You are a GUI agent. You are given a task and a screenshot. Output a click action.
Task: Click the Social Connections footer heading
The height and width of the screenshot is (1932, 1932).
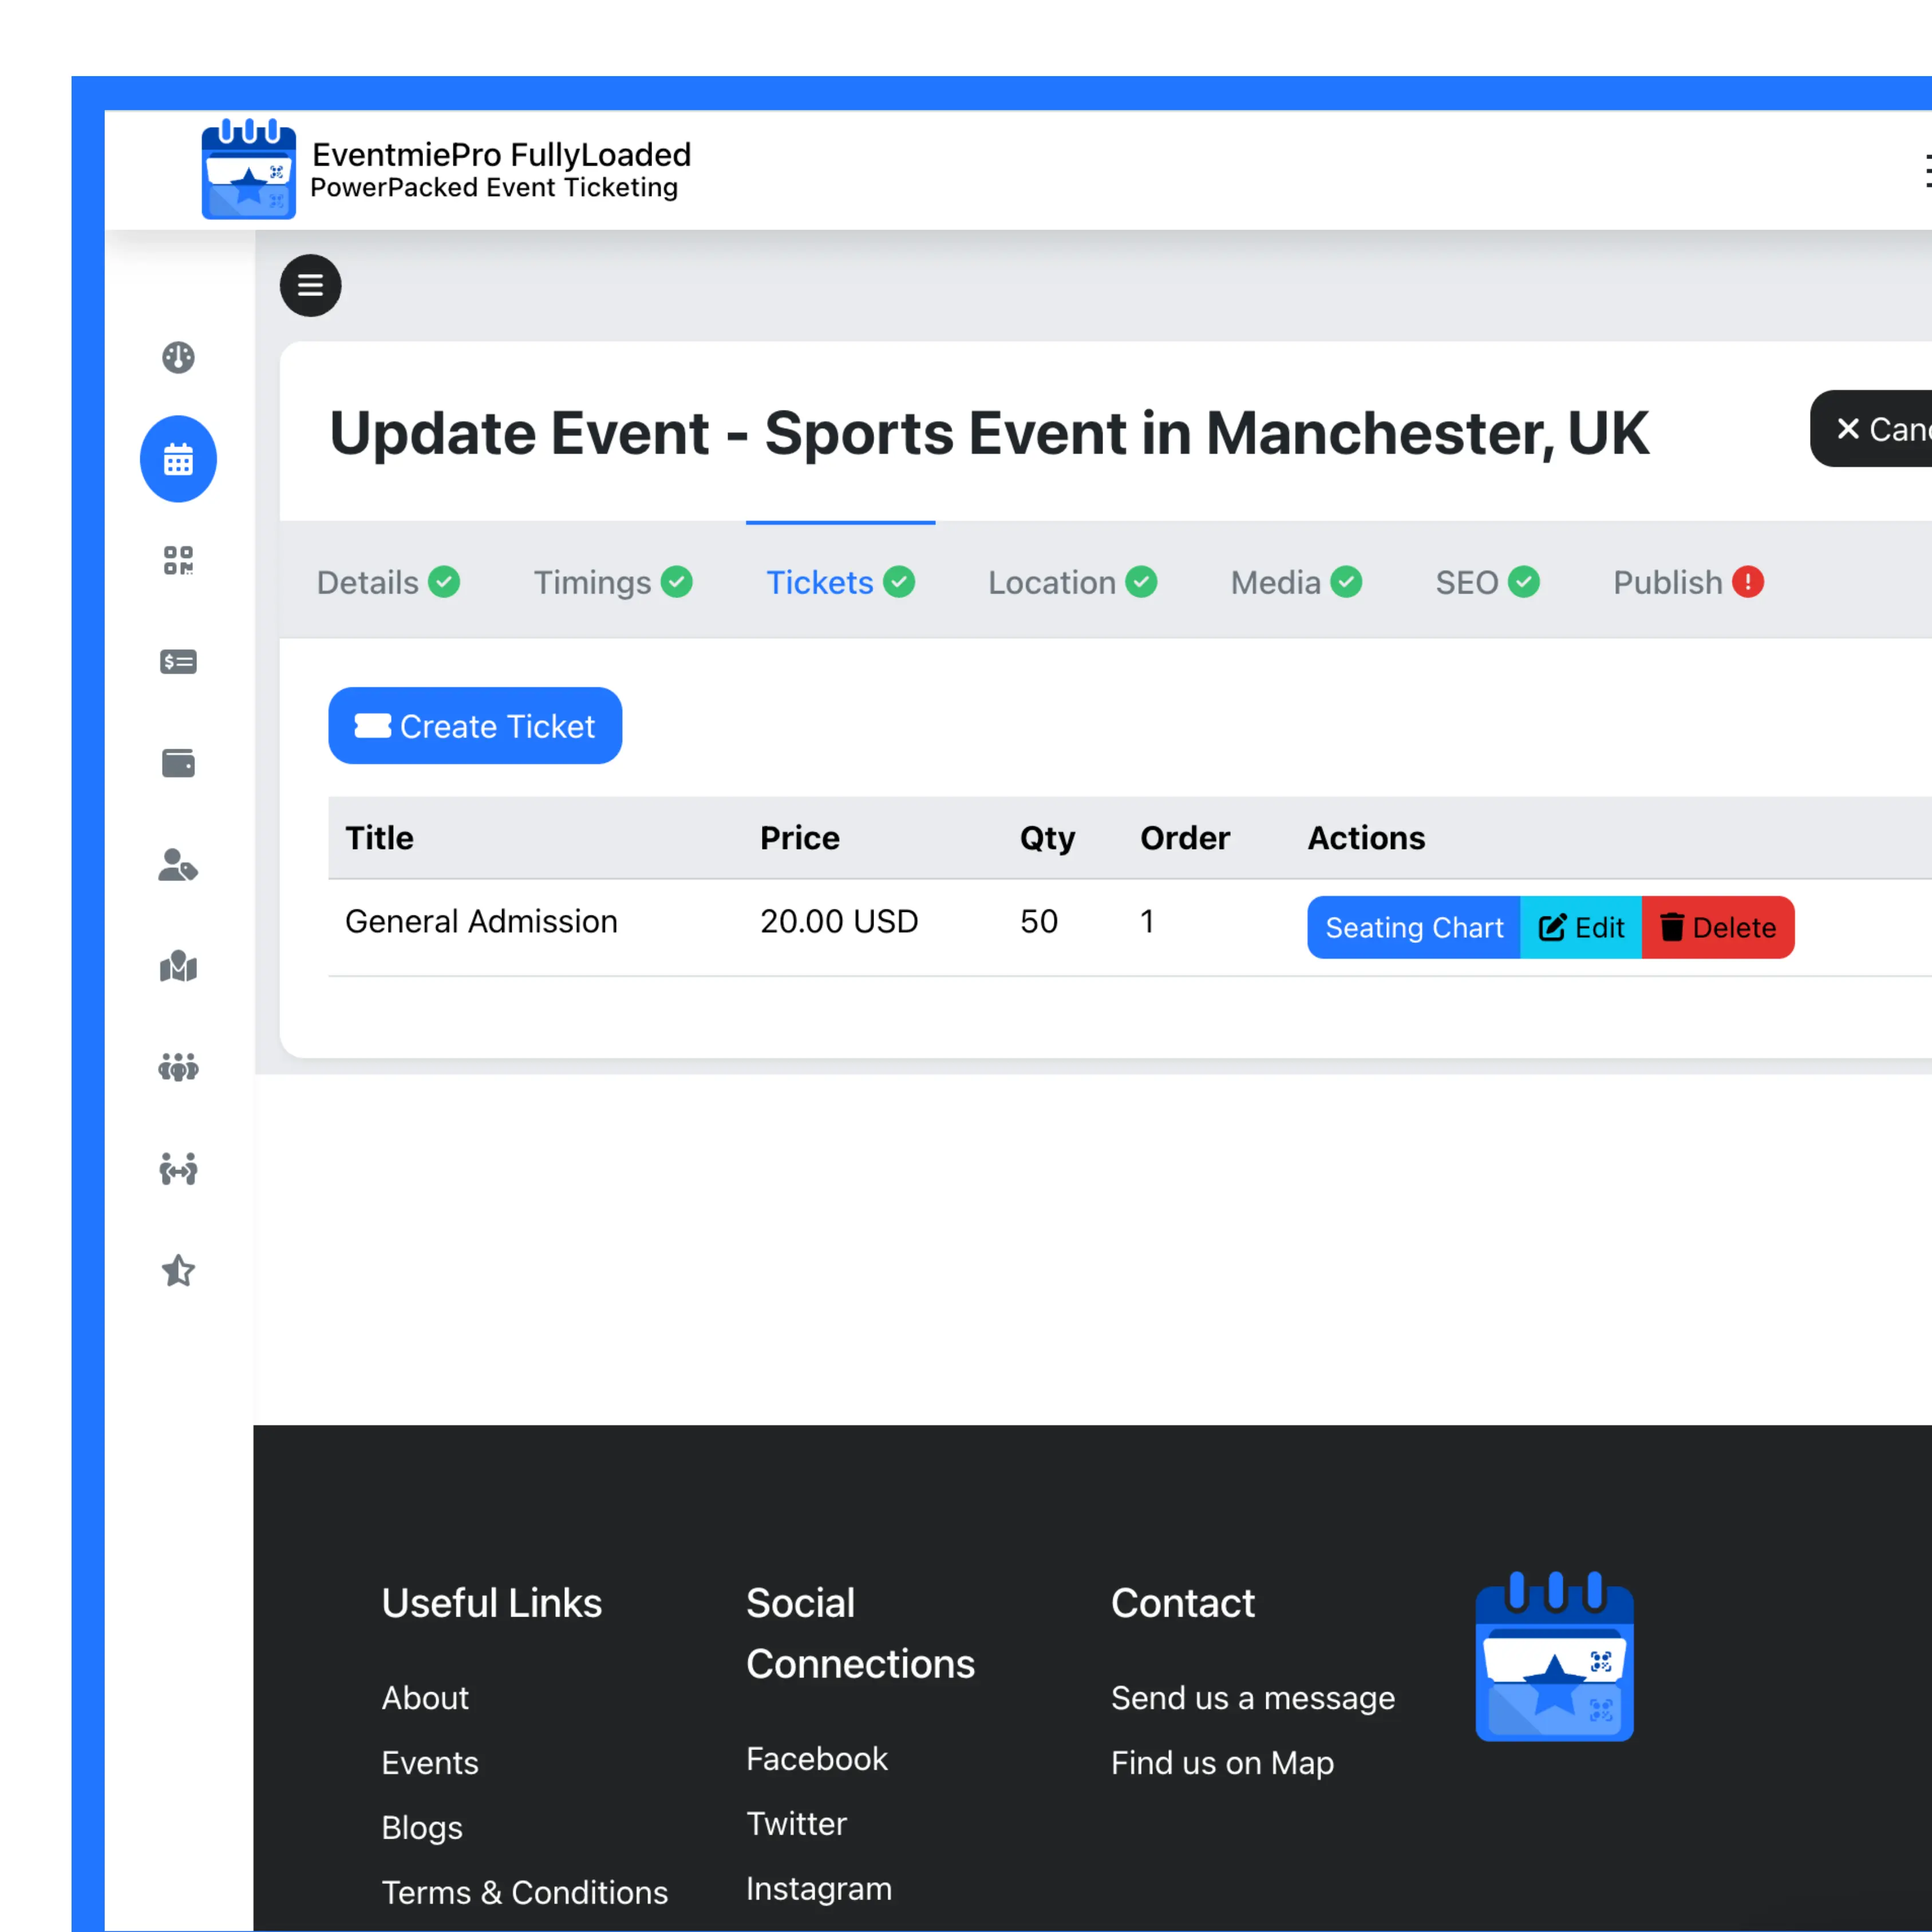[x=860, y=1633]
